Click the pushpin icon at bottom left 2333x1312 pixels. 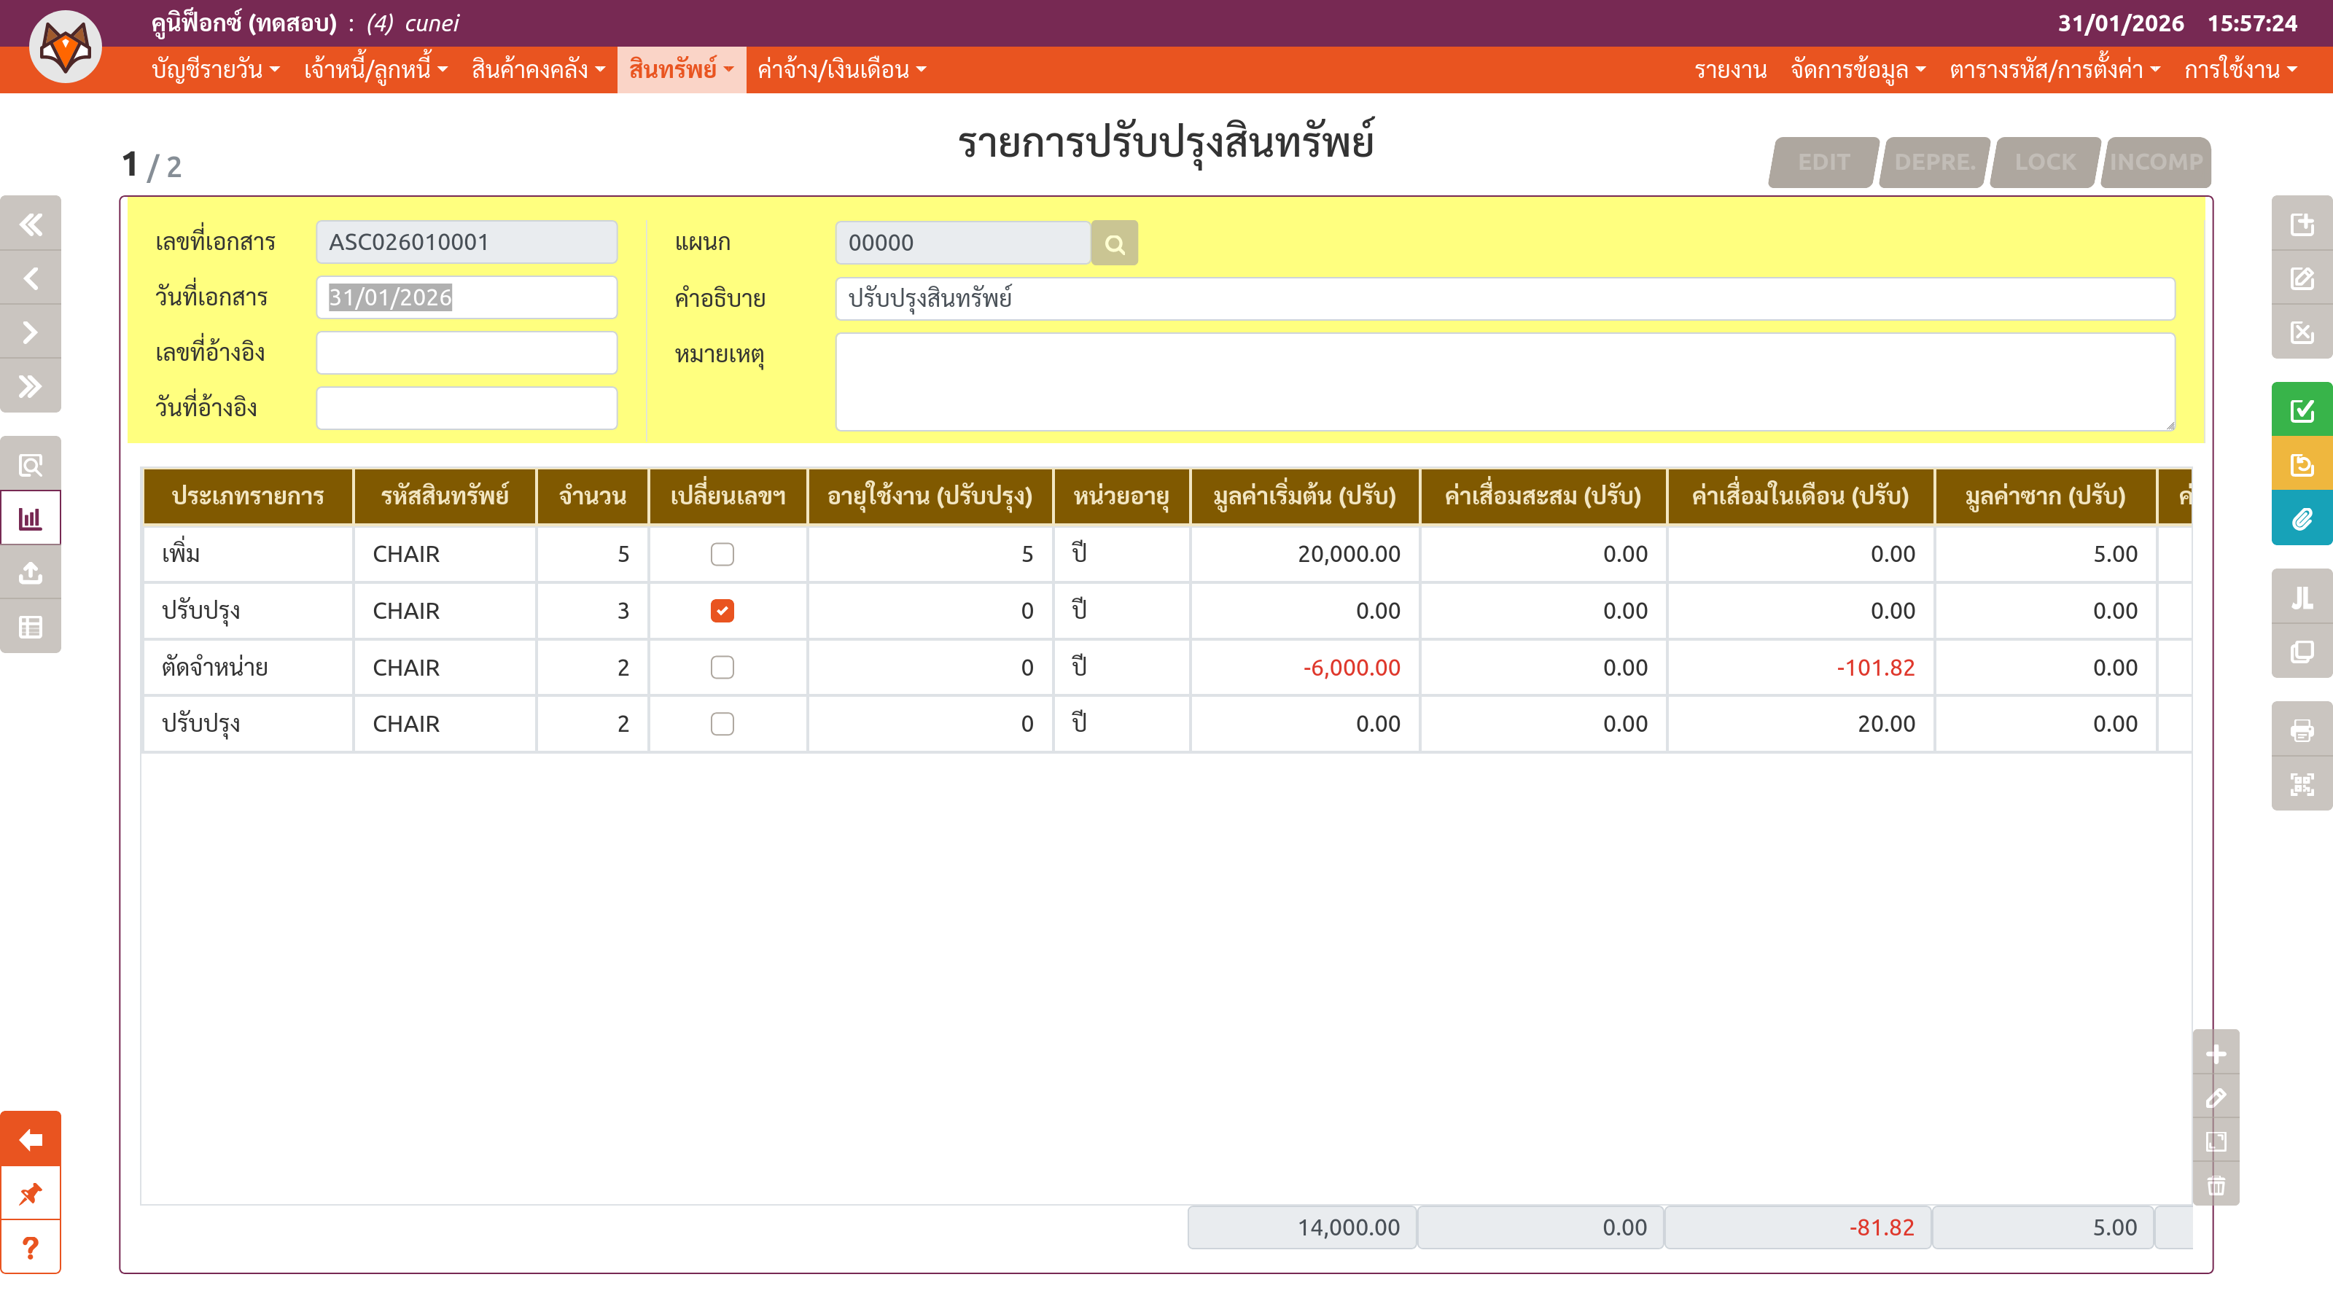(31, 1193)
